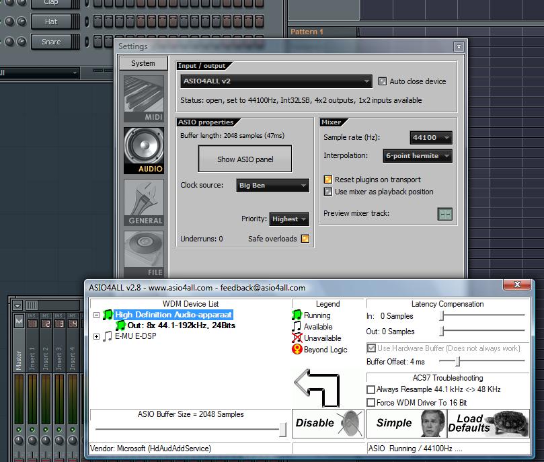Enable Use mixer as playback position
This screenshot has height=462, width=544.
(x=327, y=192)
